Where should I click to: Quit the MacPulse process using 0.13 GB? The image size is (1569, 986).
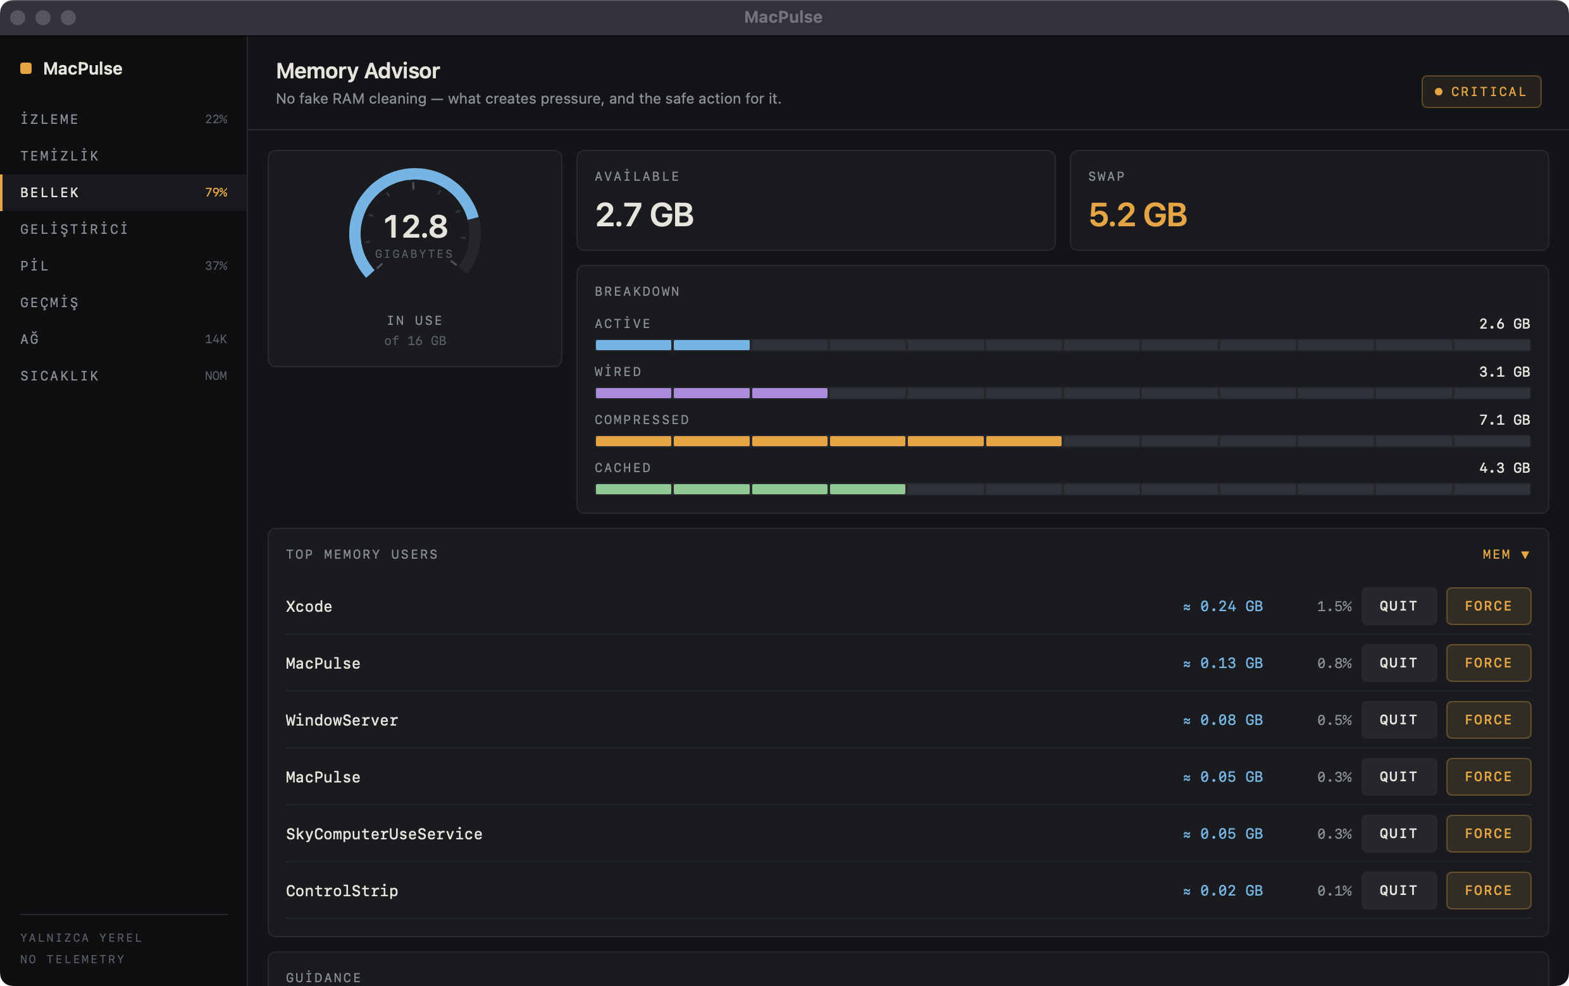point(1399,663)
